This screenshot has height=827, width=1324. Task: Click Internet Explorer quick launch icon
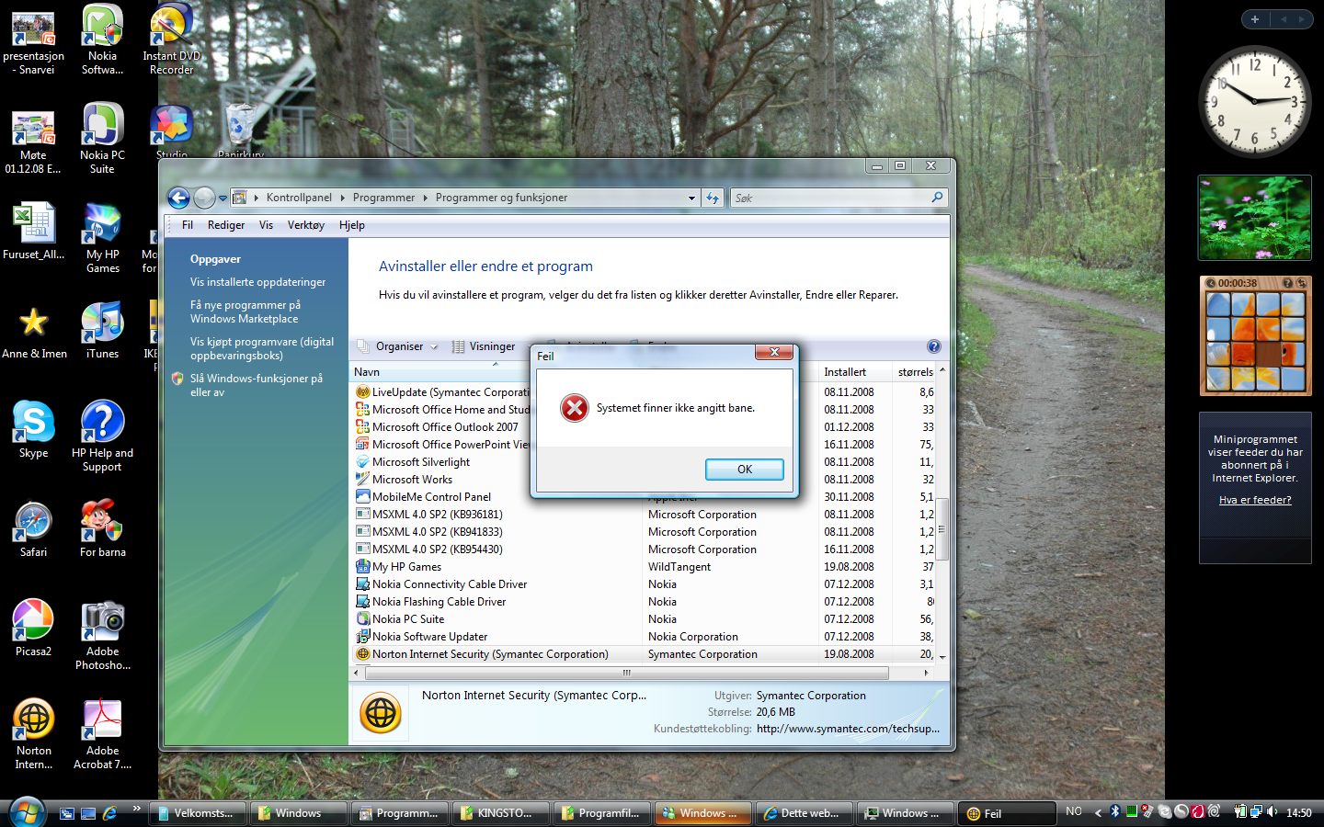coord(109,813)
